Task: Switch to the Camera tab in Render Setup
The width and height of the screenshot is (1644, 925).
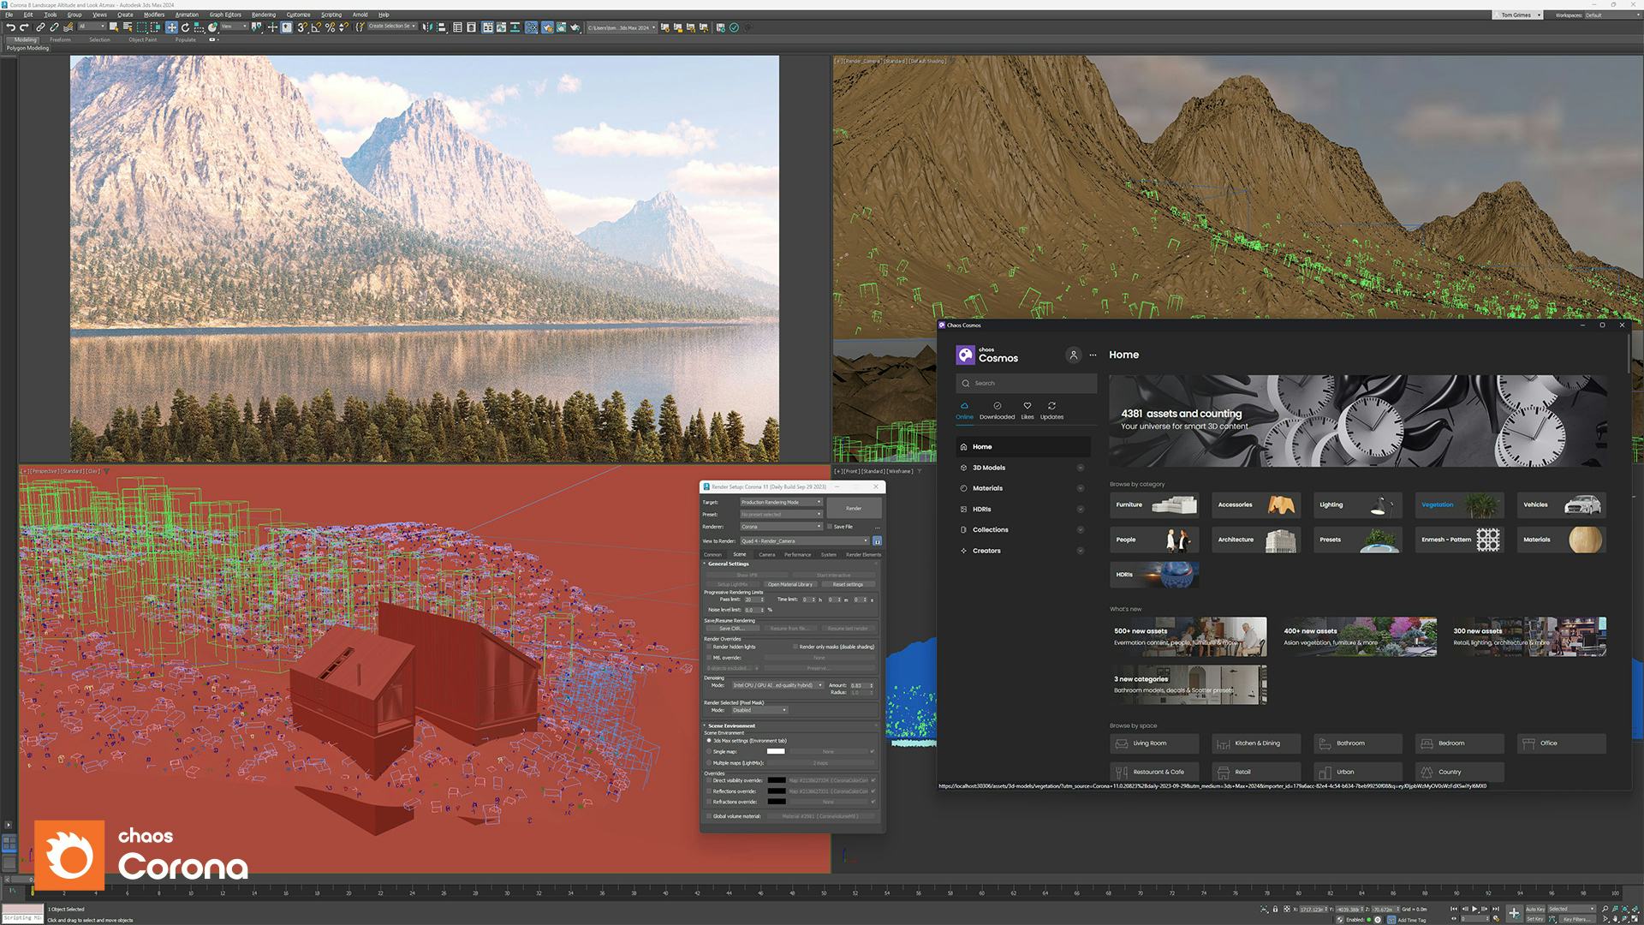Action: (x=767, y=555)
